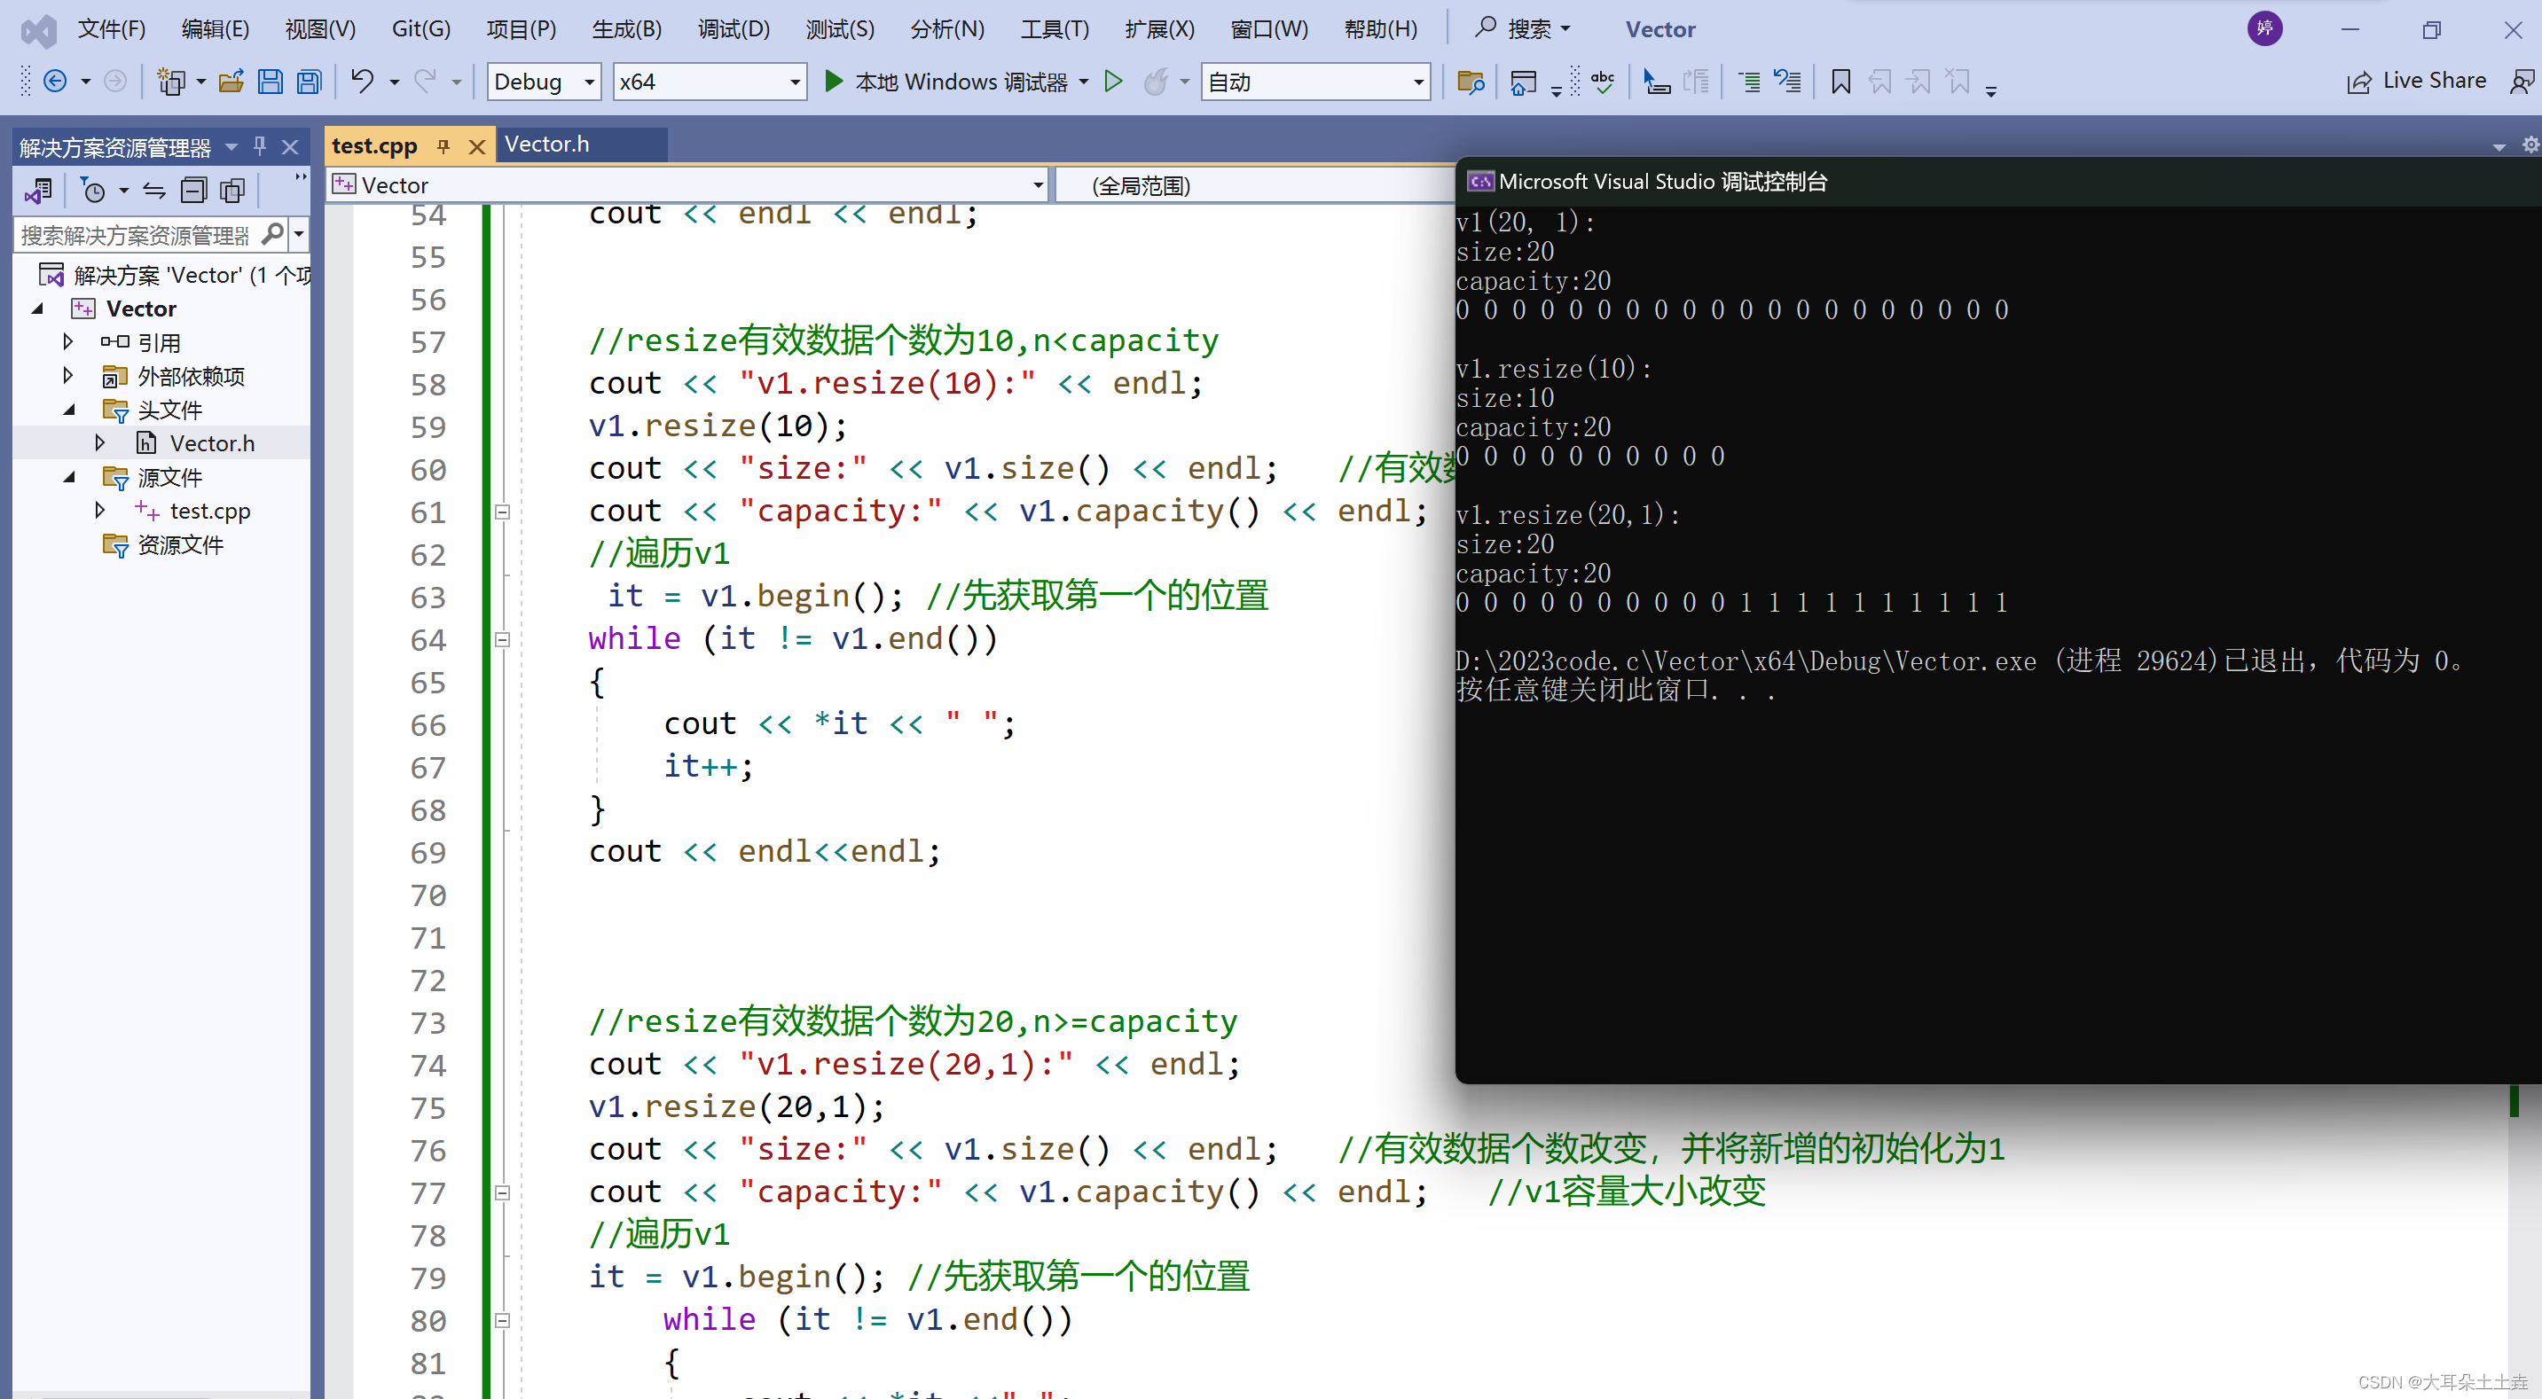Open the Debug configuration dropdown
2542x1399 pixels.
tap(545, 82)
